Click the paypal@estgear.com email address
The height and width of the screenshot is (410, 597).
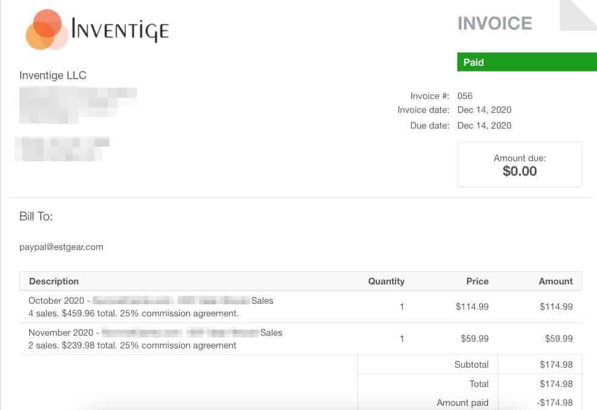(x=61, y=247)
